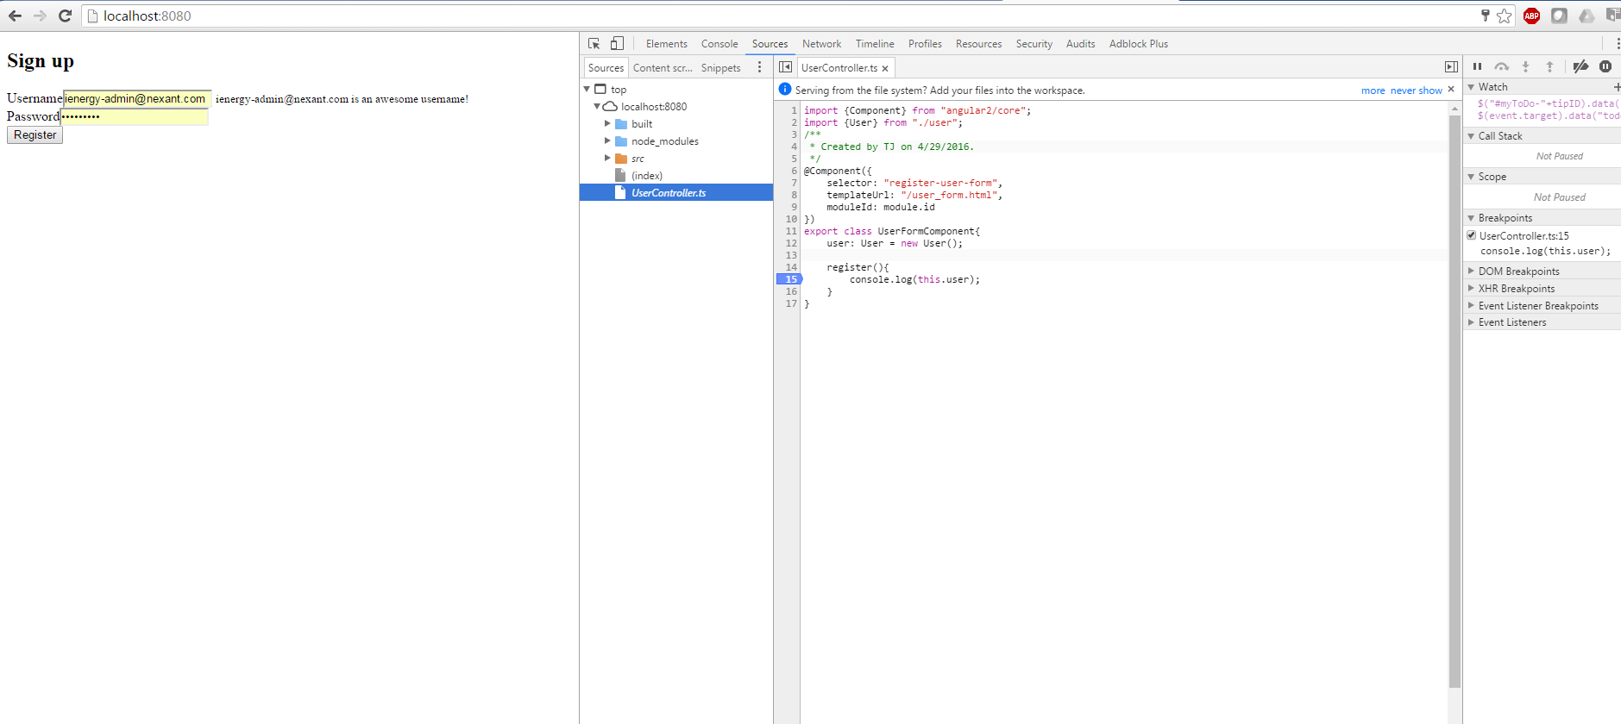Click the gray shield extension icon
Image resolution: width=1621 pixels, height=724 pixels.
coord(1559,16)
